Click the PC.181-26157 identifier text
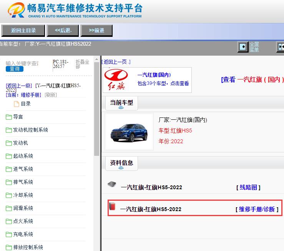Image resolution: width=284 pixels, height=251 pixels. 60,64
